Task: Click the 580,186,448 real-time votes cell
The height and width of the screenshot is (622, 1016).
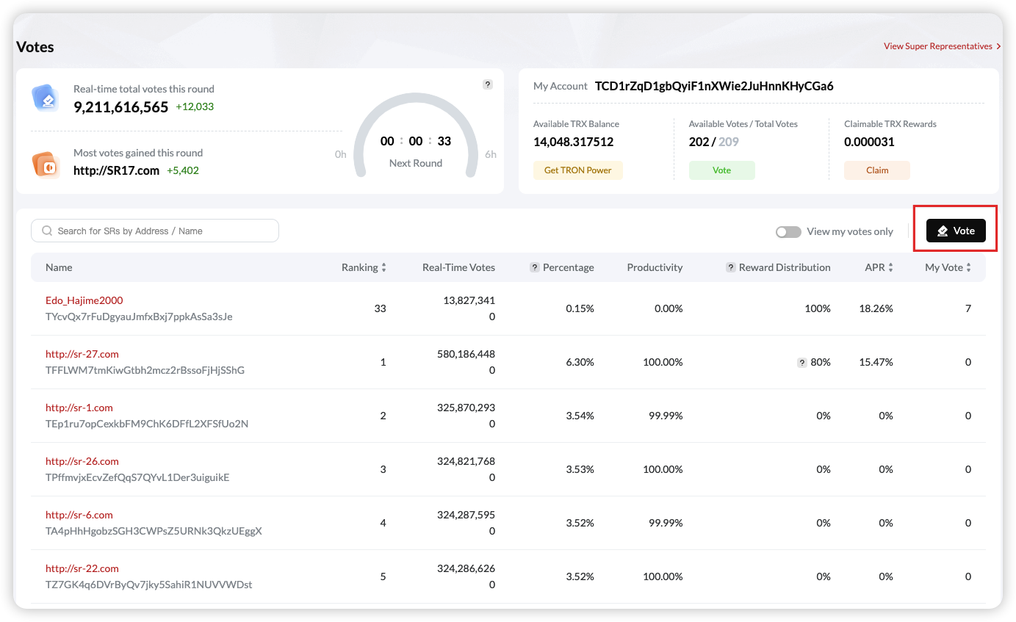Action: pyautogui.click(x=466, y=354)
